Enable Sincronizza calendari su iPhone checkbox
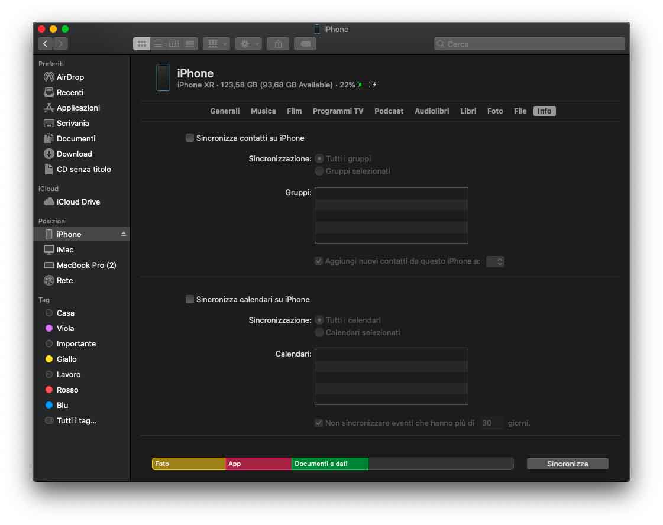 coord(189,299)
